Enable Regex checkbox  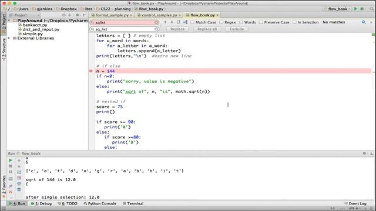[x=221, y=22]
